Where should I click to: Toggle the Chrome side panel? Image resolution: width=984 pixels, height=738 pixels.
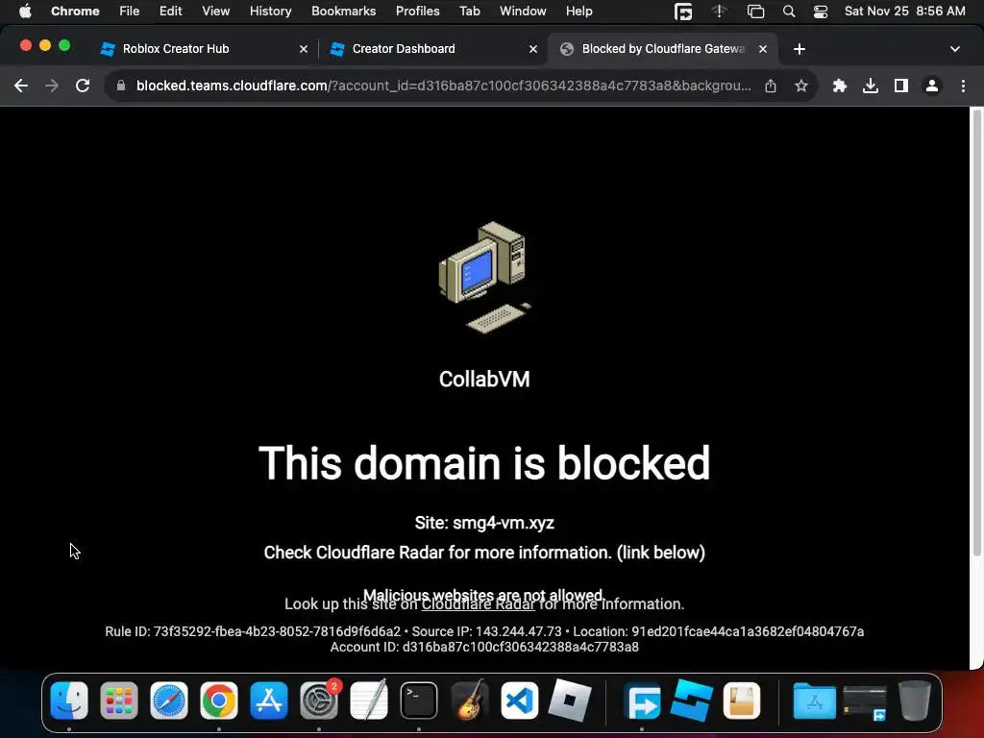pos(901,86)
